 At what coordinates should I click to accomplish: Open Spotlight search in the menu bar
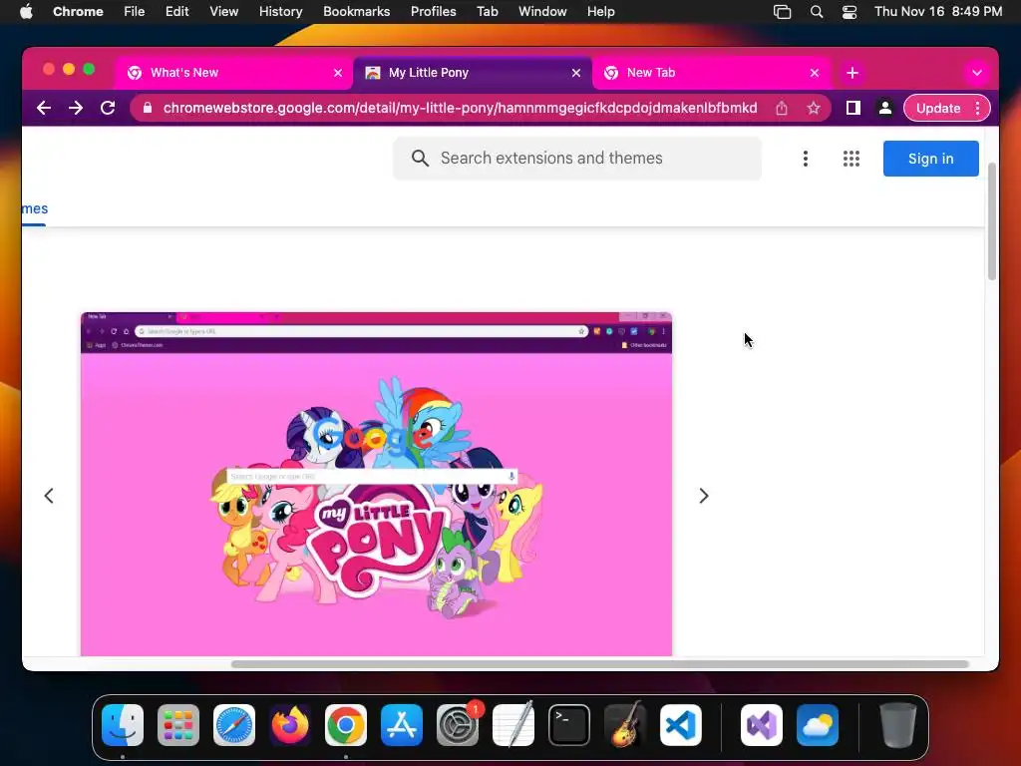click(x=816, y=12)
